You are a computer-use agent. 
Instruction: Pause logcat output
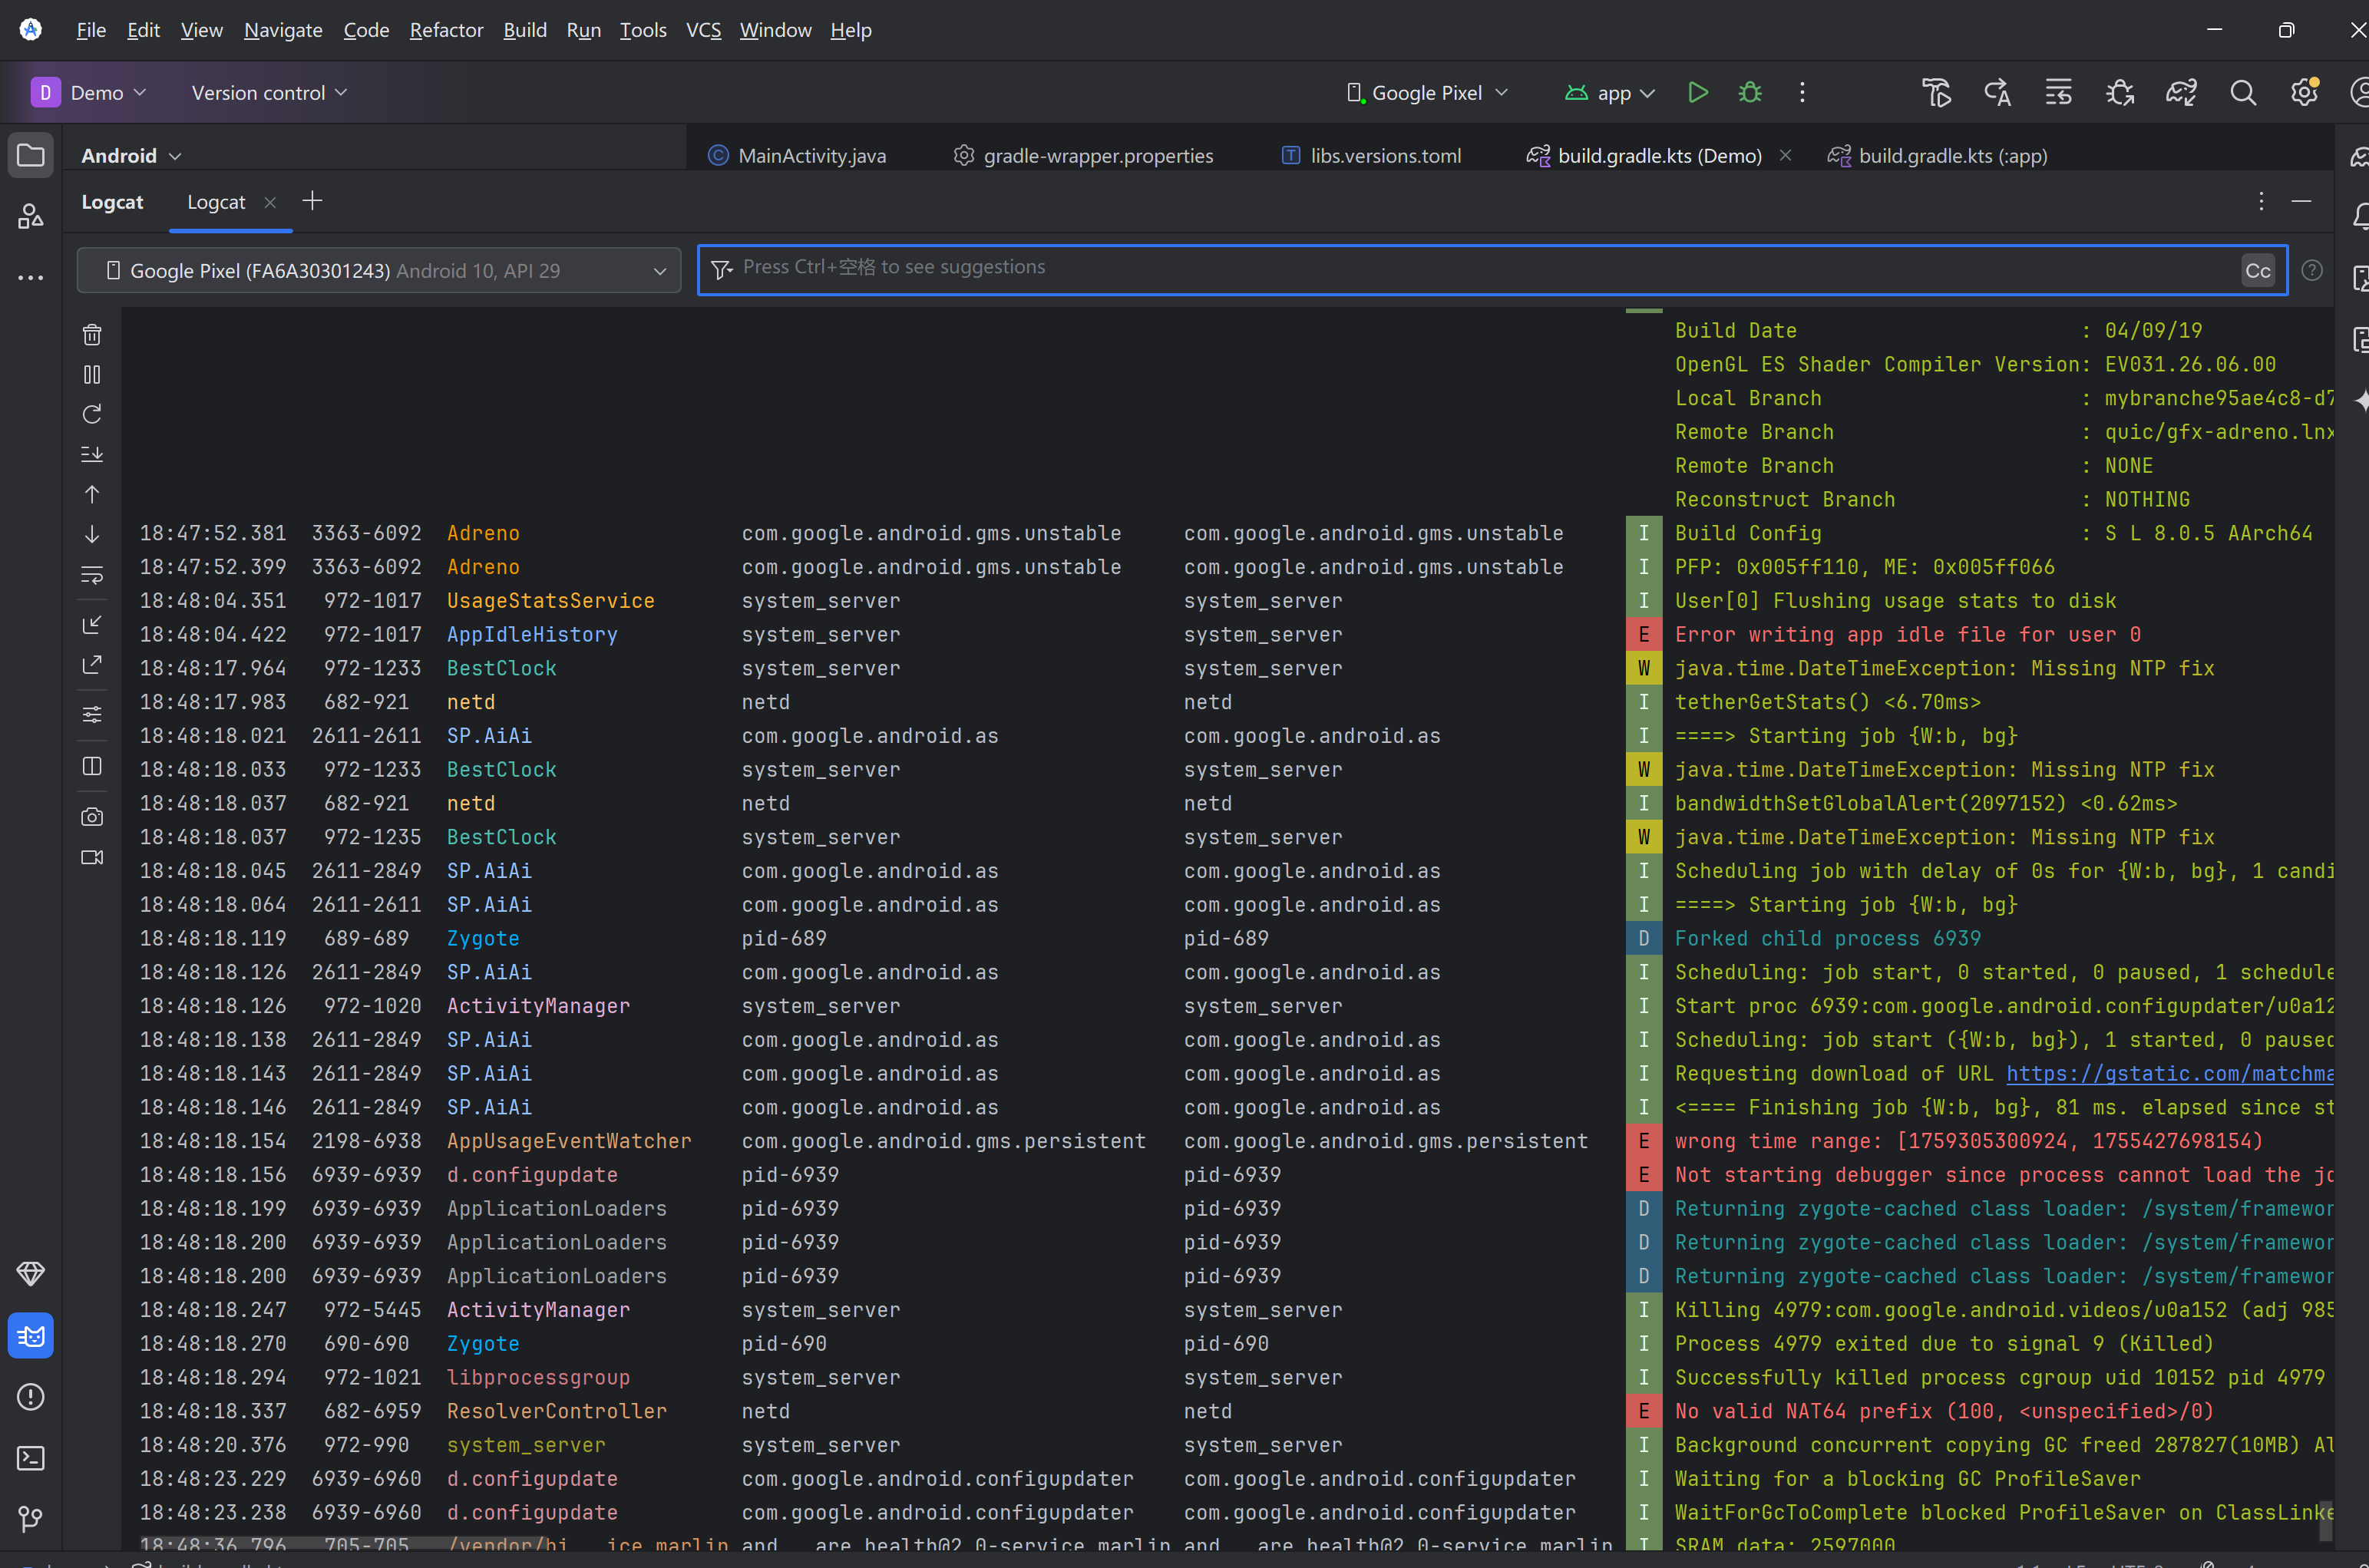click(x=92, y=375)
